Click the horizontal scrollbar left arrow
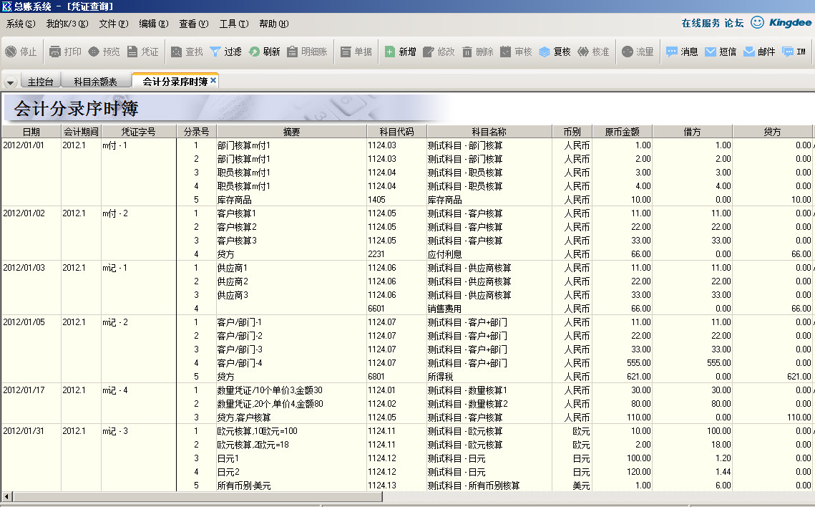The height and width of the screenshot is (507, 815). [7, 496]
